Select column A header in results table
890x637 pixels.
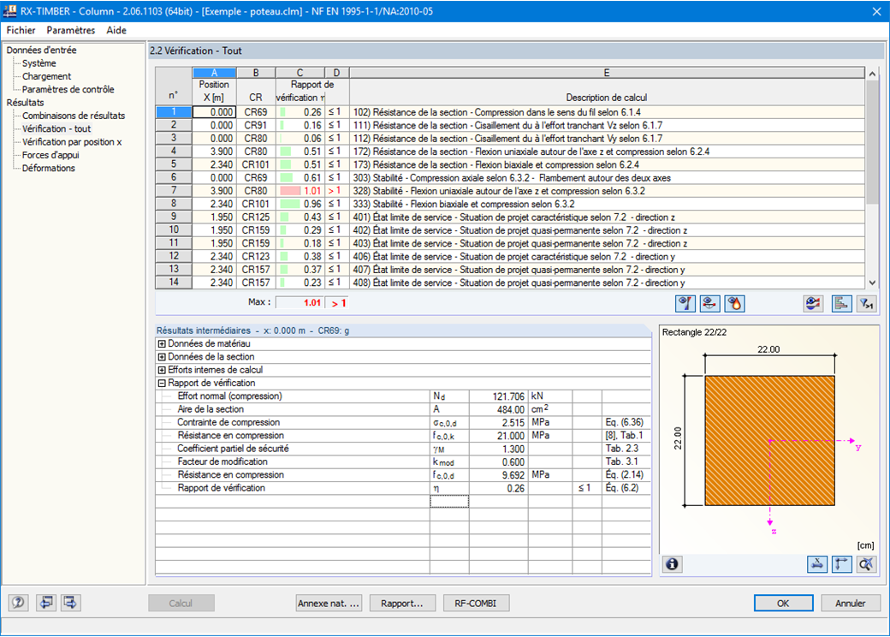pos(214,73)
